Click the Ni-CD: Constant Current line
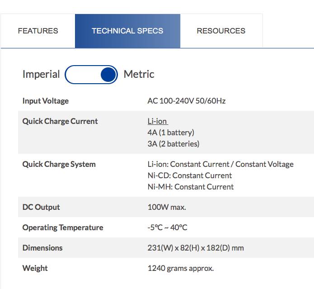 point(190,175)
